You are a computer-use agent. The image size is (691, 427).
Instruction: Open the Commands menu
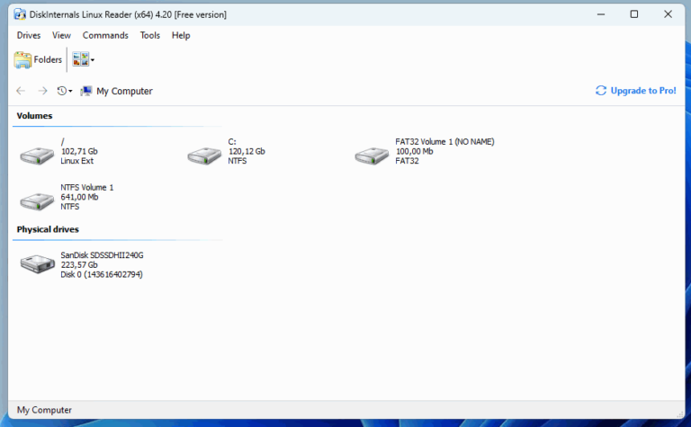coord(105,35)
